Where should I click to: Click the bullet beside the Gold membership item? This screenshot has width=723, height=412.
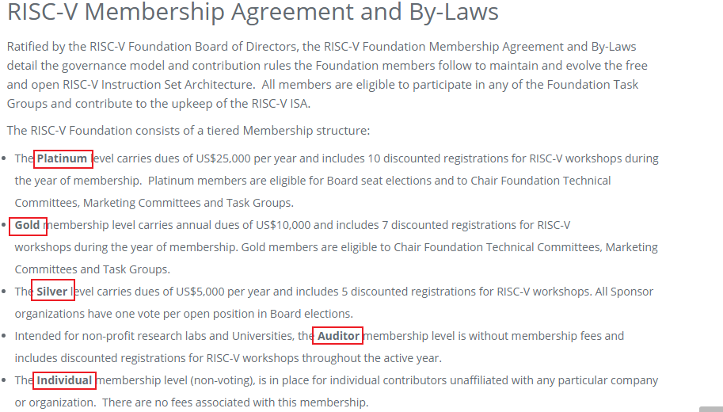click(x=4, y=225)
